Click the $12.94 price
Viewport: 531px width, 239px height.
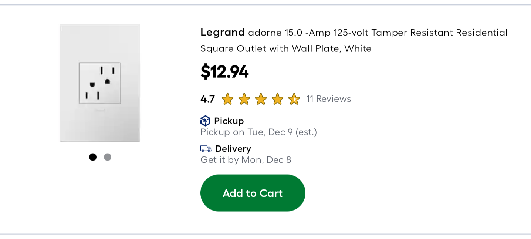coord(224,71)
